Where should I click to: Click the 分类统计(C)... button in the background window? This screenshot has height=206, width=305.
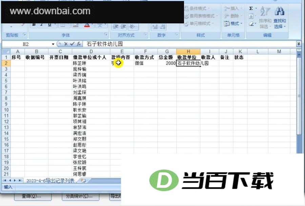point(81,197)
